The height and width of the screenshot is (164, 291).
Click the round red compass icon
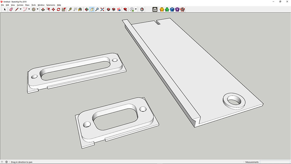pos(142,9)
